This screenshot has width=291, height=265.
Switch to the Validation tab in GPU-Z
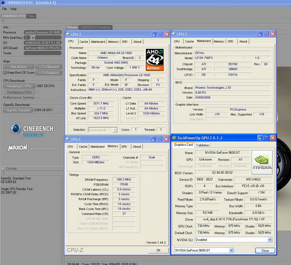coord(203,145)
